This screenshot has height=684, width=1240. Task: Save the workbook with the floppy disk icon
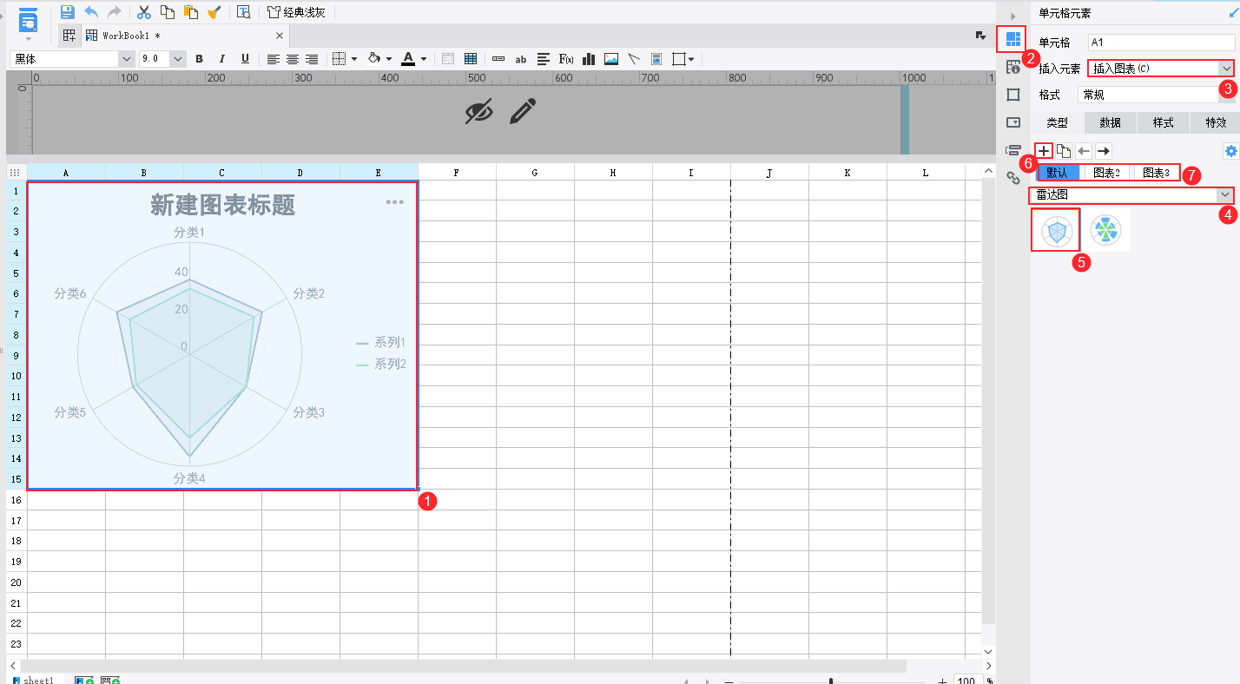coord(68,12)
